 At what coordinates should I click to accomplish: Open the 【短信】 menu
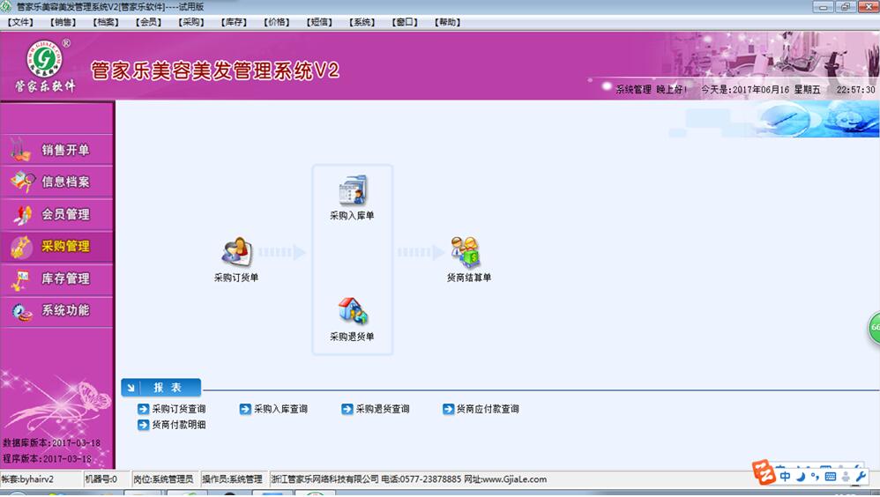tap(319, 22)
